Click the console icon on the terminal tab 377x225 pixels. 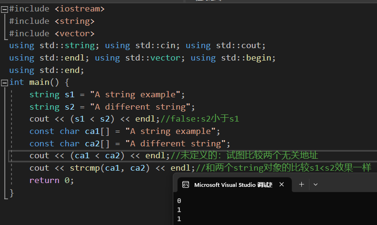coord(186,185)
